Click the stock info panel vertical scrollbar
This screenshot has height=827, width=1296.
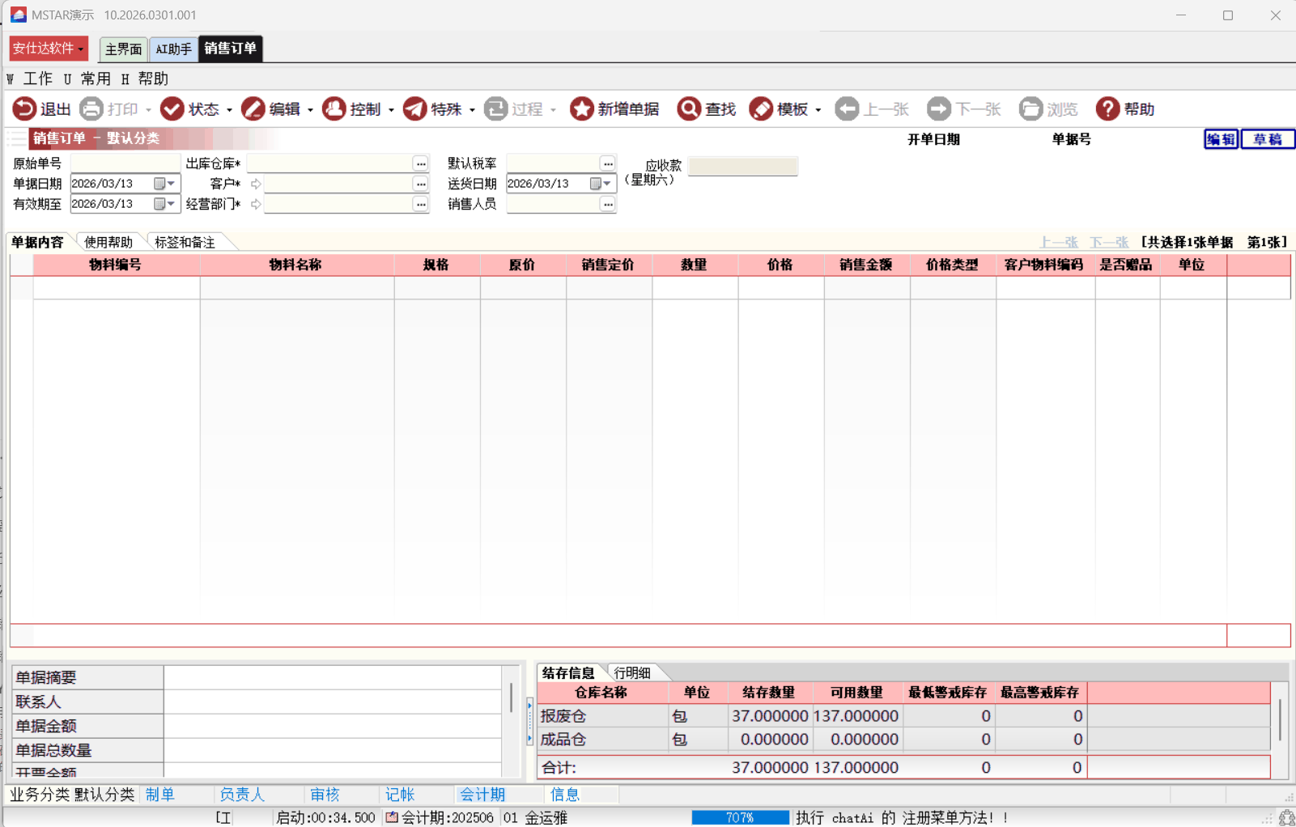1280,720
